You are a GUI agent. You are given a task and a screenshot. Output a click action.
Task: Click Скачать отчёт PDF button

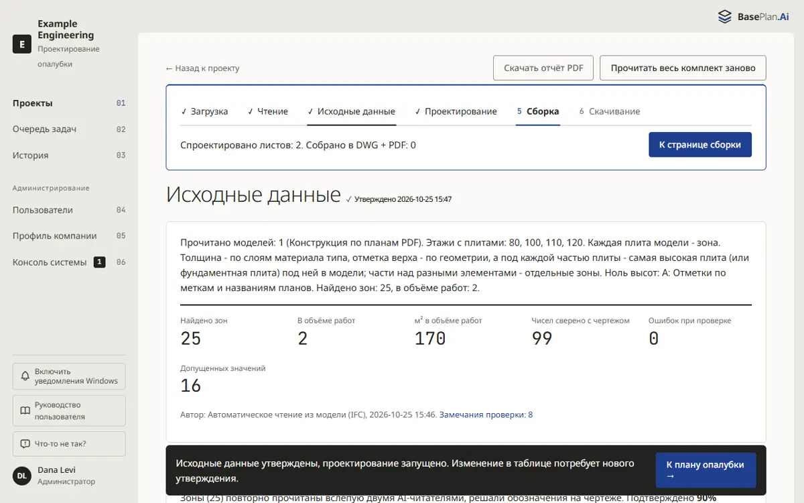tap(543, 68)
